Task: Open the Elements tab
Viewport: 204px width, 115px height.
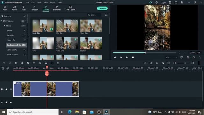Action: tap(57, 8)
